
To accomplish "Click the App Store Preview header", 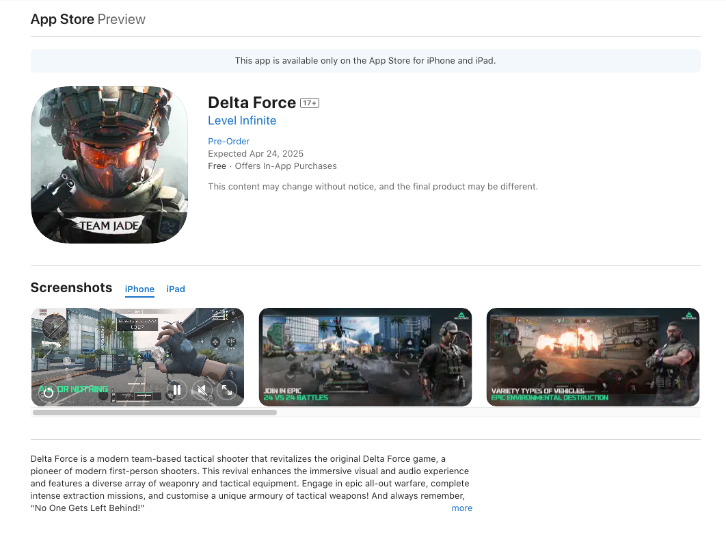I will (x=88, y=19).
